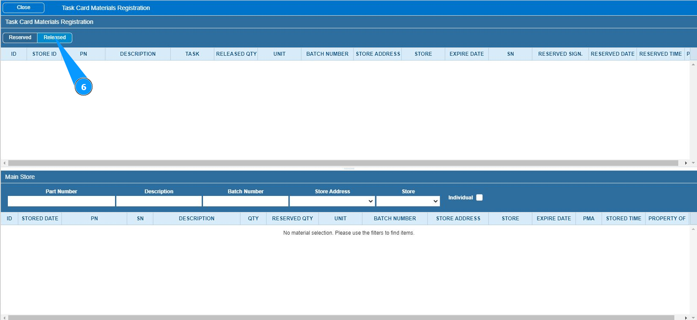Click the UNIT header in upper table

(x=280, y=54)
